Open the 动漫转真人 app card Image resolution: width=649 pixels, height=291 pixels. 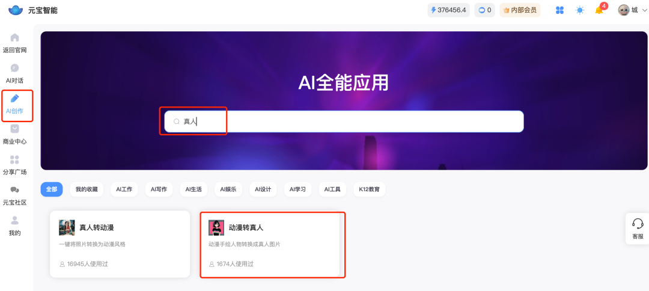[272, 244]
